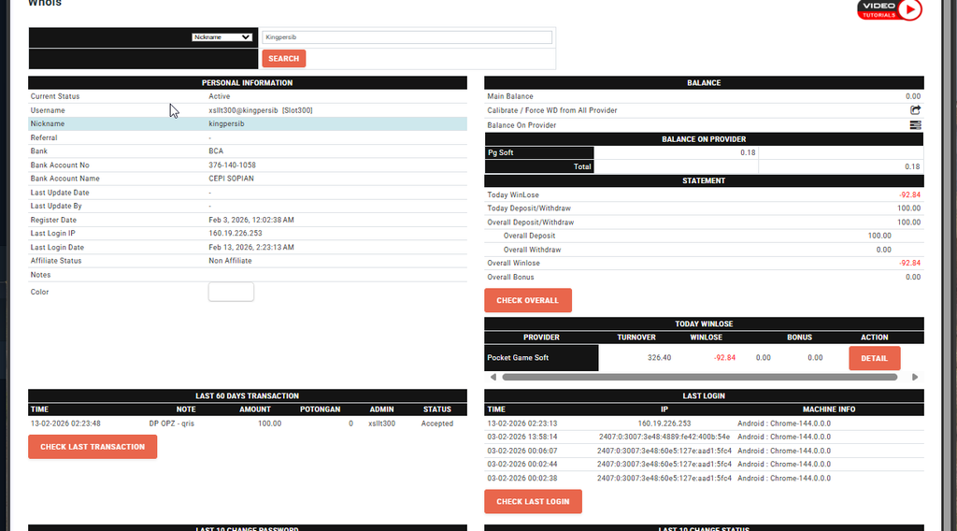957x531 pixels.
Task: Click the MACHINE INFO column header
Action: point(829,409)
